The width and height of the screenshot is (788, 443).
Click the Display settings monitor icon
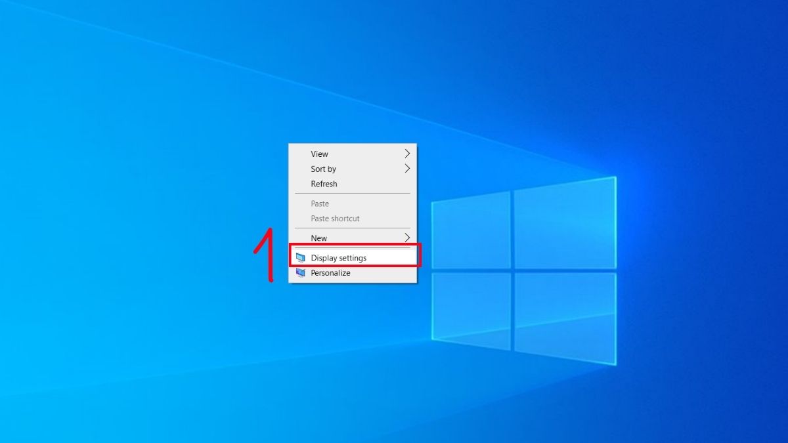[x=301, y=258]
